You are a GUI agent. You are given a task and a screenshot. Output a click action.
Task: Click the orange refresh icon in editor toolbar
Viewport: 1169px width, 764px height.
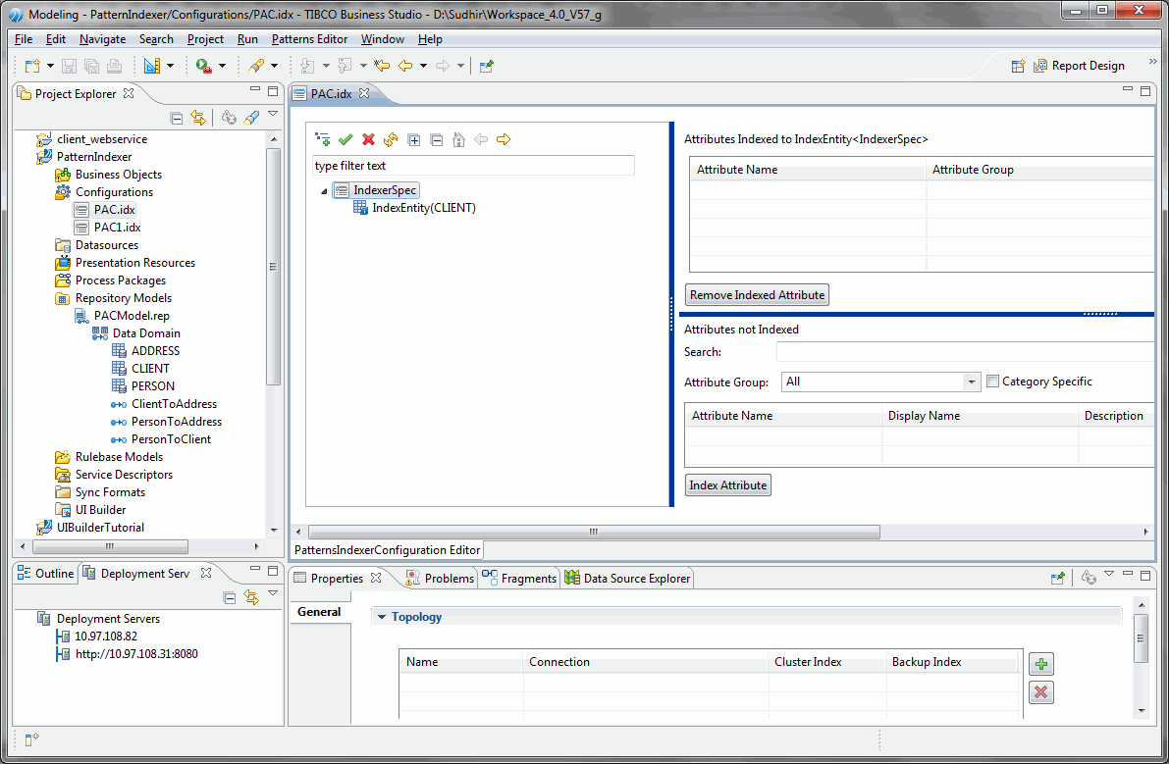pos(391,139)
